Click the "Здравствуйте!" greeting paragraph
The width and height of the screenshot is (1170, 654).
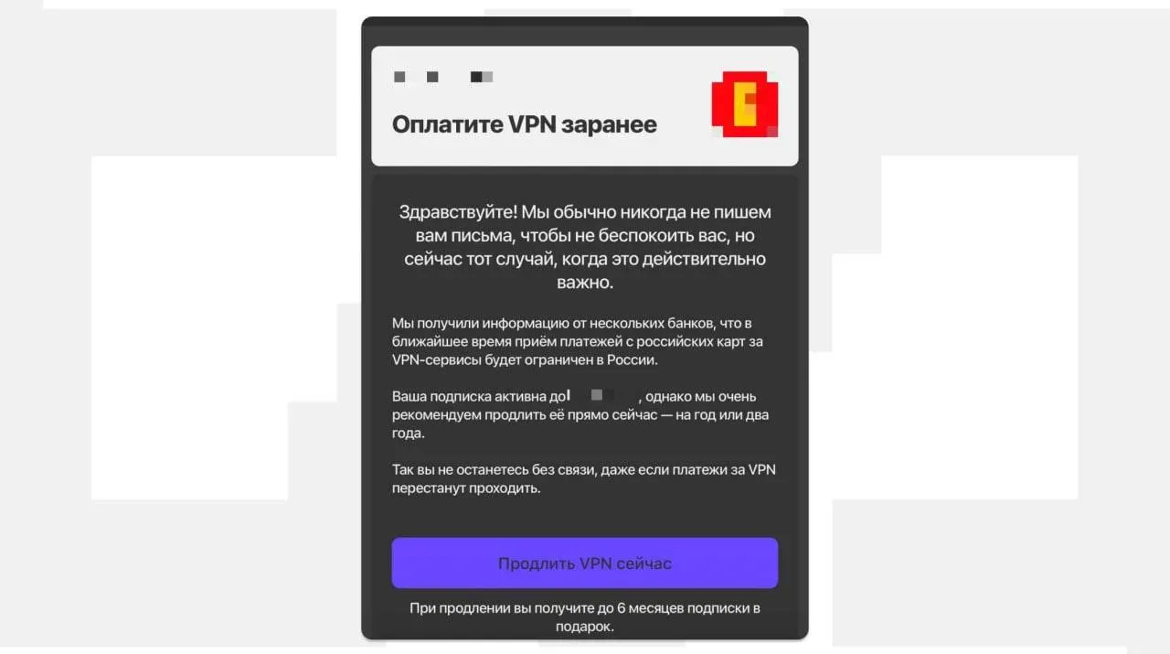point(585,248)
